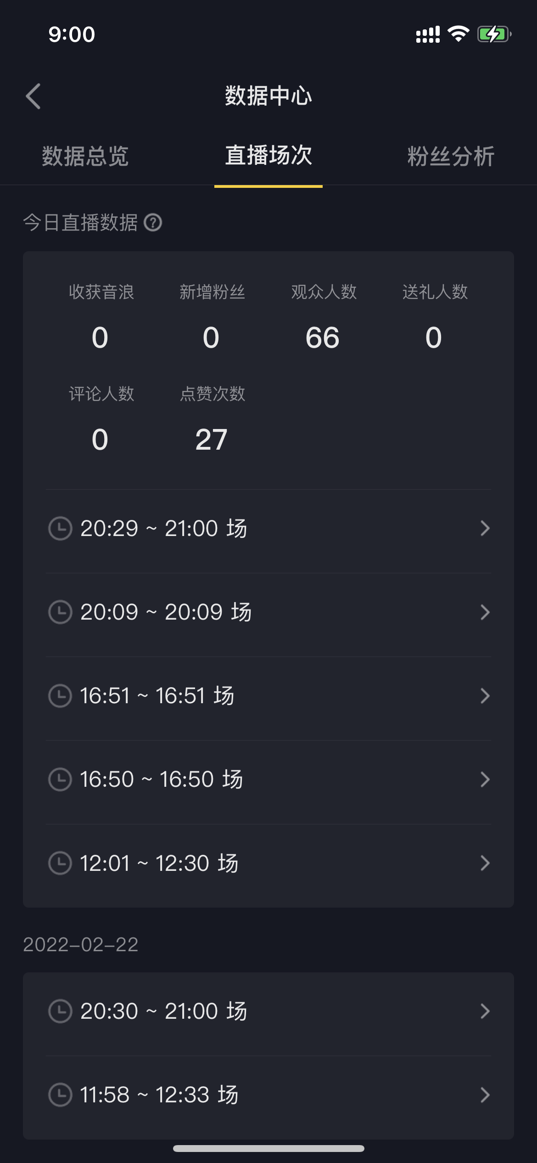Select the 直播场次 tab
The height and width of the screenshot is (1163, 537).
point(268,155)
